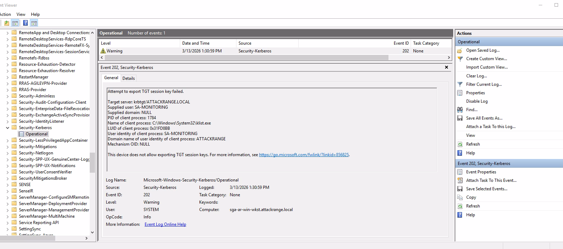Click Attach a Task To this Log
This screenshot has width=563, height=249.
[491, 127]
